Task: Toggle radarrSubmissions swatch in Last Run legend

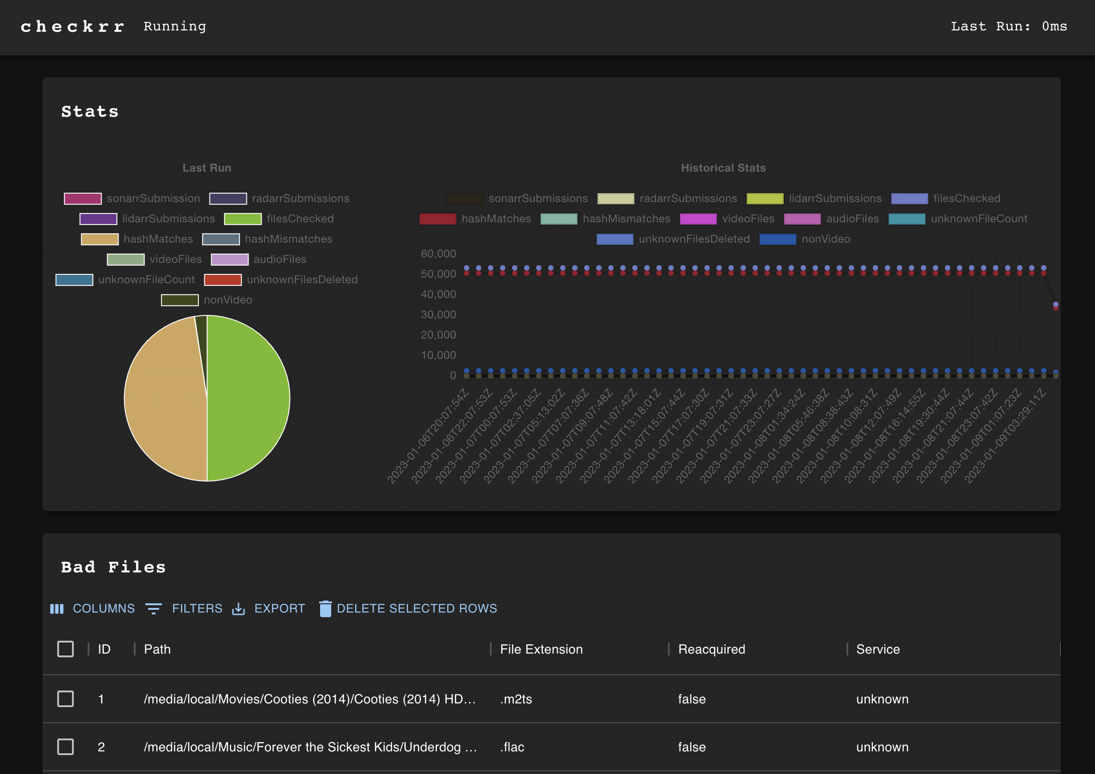Action: click(228, 198)
